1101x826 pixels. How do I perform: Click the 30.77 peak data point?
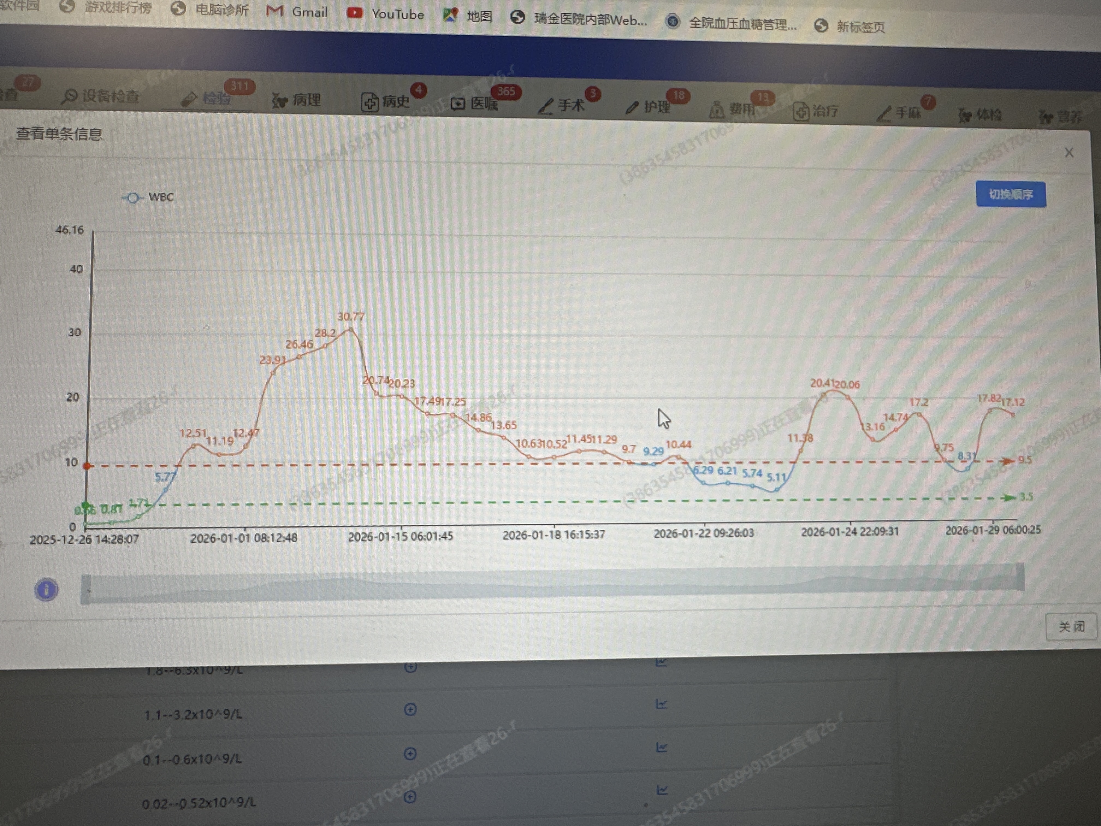[x=351, y=330]
